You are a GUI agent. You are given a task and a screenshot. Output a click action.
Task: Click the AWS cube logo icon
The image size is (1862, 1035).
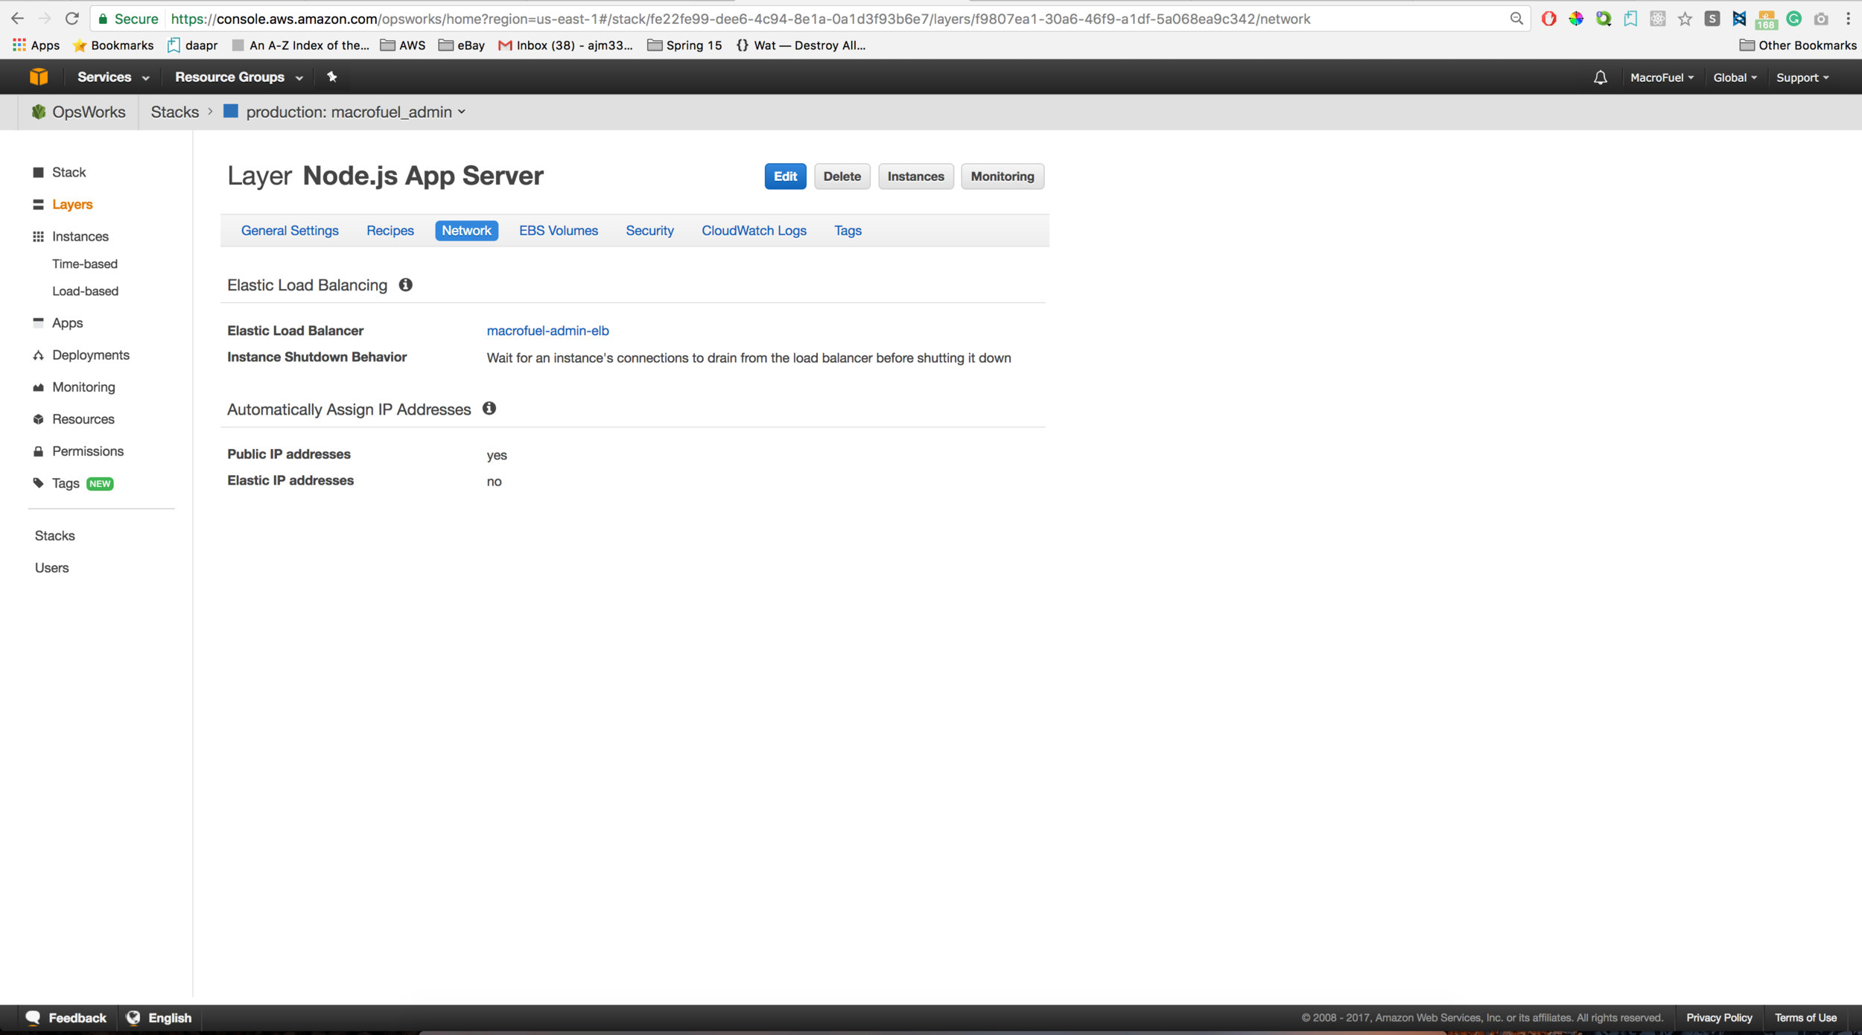click(39, 77)
